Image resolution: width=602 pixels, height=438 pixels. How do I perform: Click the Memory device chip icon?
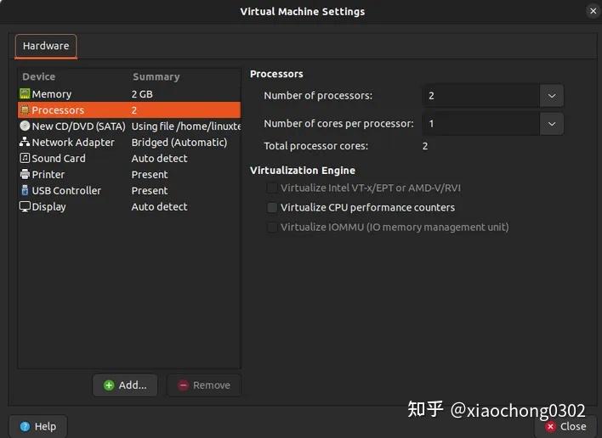[x=25, y=93]
